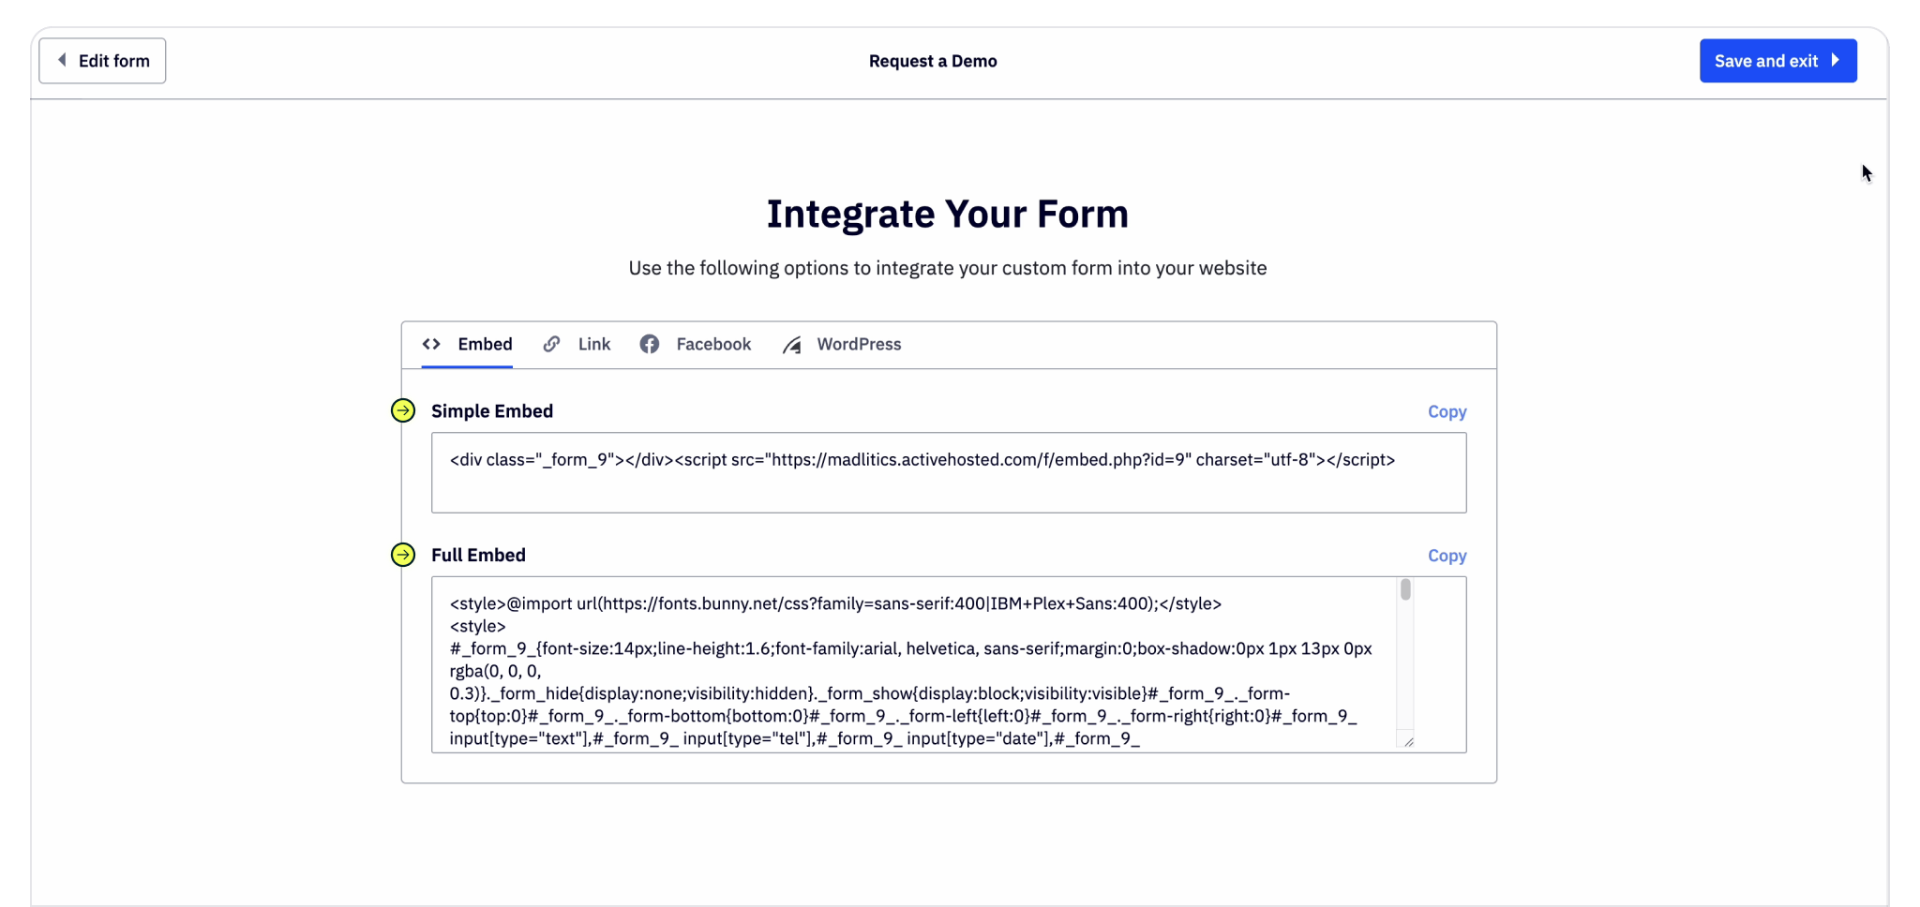Image resolution: width=1920 pixels, height=907 pixels.
Task: Click the Request a Demo title
Action: 933,61
